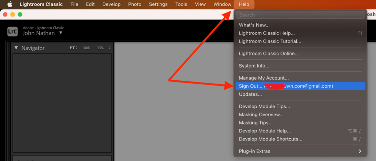Screen dimensions: 376x161
Task: Open Develop Module Shortcuts
Action: click(x=271, y=139)
